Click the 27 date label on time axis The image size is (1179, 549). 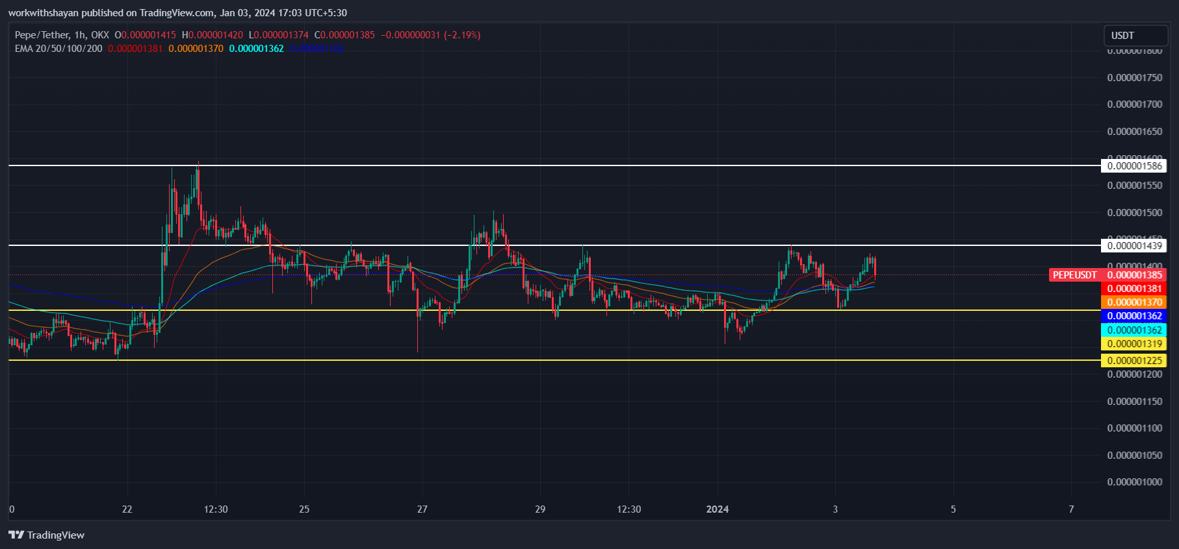point(422,509)
